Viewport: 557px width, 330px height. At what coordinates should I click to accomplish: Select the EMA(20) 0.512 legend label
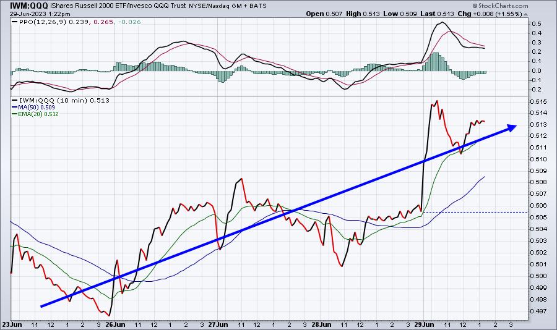click(38, 114)
